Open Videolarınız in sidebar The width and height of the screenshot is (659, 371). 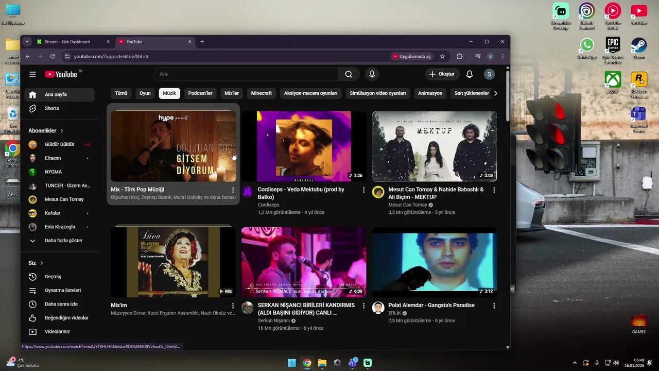click(x=59, y=331)
